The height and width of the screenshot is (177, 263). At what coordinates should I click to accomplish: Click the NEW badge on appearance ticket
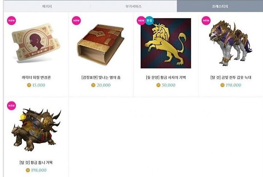[x=11, y=21]
